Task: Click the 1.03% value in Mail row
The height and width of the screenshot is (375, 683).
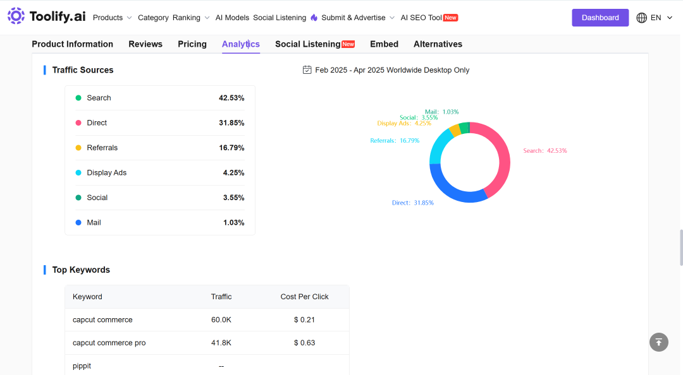Action: coord(233,222)
